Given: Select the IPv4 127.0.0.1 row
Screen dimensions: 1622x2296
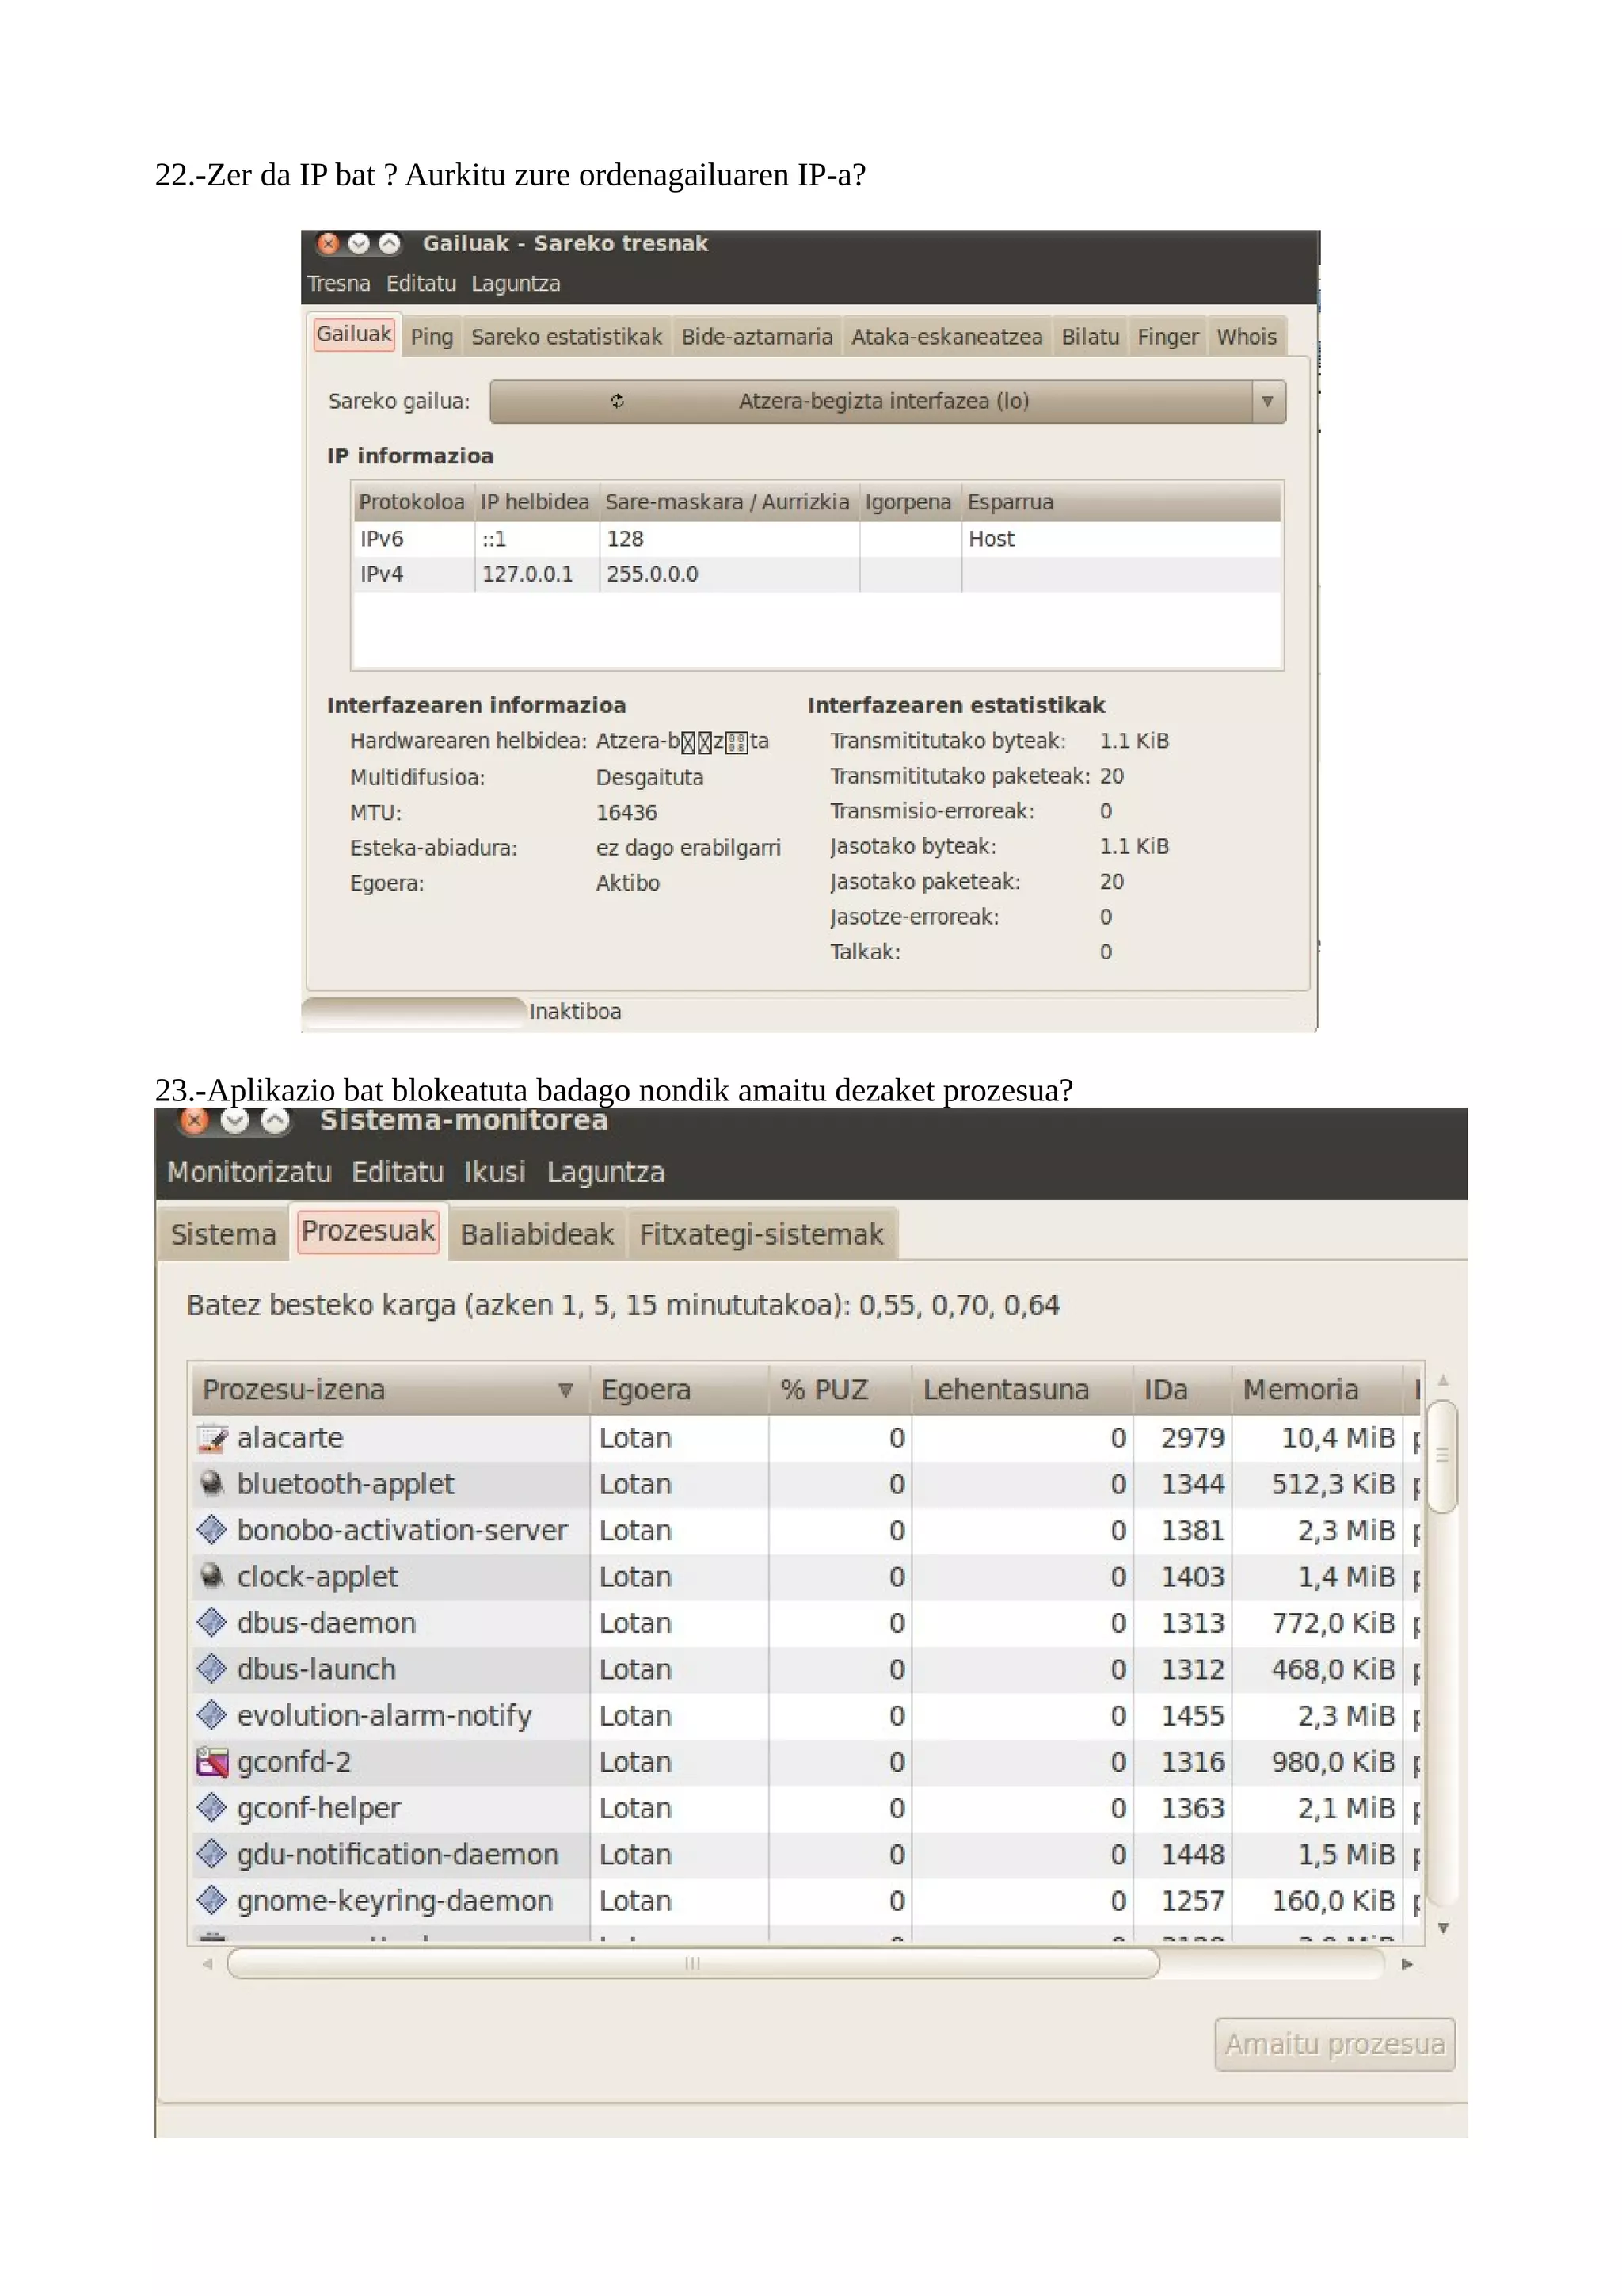Looking at the screenshot, I should pyautogui.click(x=817, y=574).
